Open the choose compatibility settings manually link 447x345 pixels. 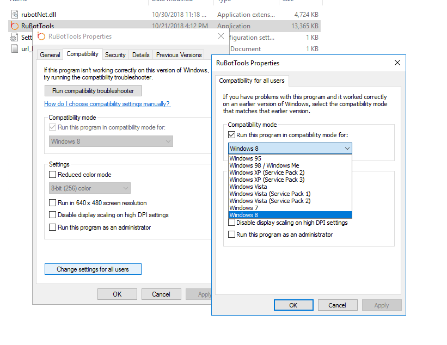coord(107,104)
